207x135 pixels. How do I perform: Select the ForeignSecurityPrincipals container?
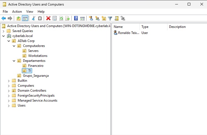36,96
